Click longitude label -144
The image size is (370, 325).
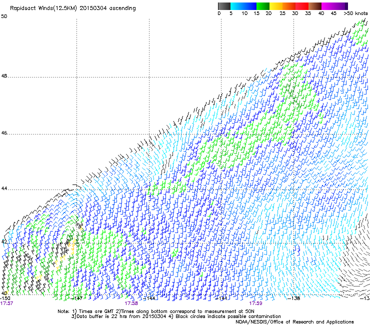click(x=149, y=298)
